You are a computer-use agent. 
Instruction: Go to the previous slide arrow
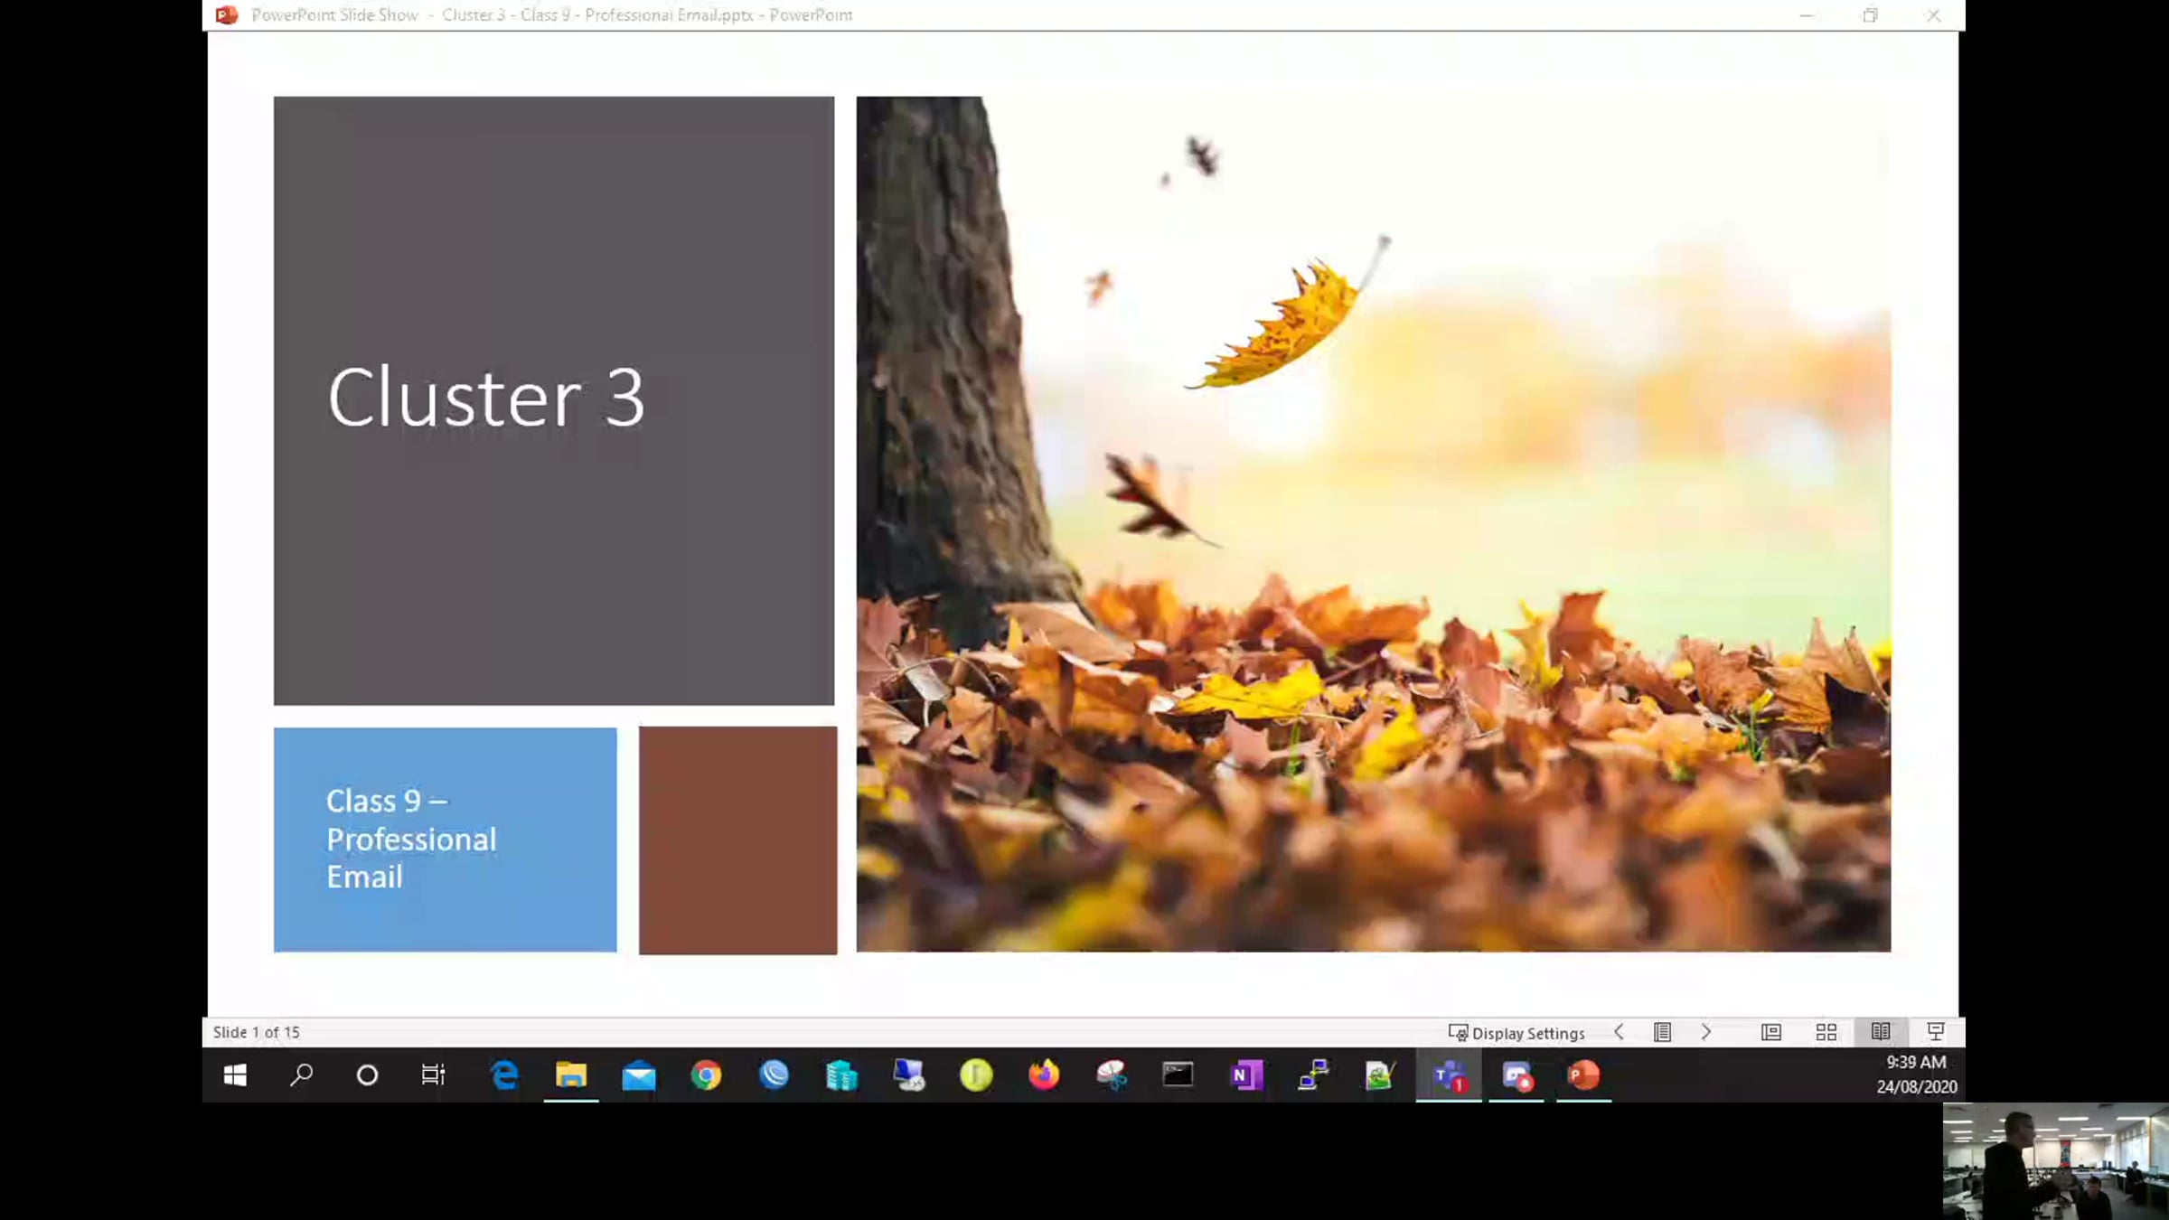1619,1032
